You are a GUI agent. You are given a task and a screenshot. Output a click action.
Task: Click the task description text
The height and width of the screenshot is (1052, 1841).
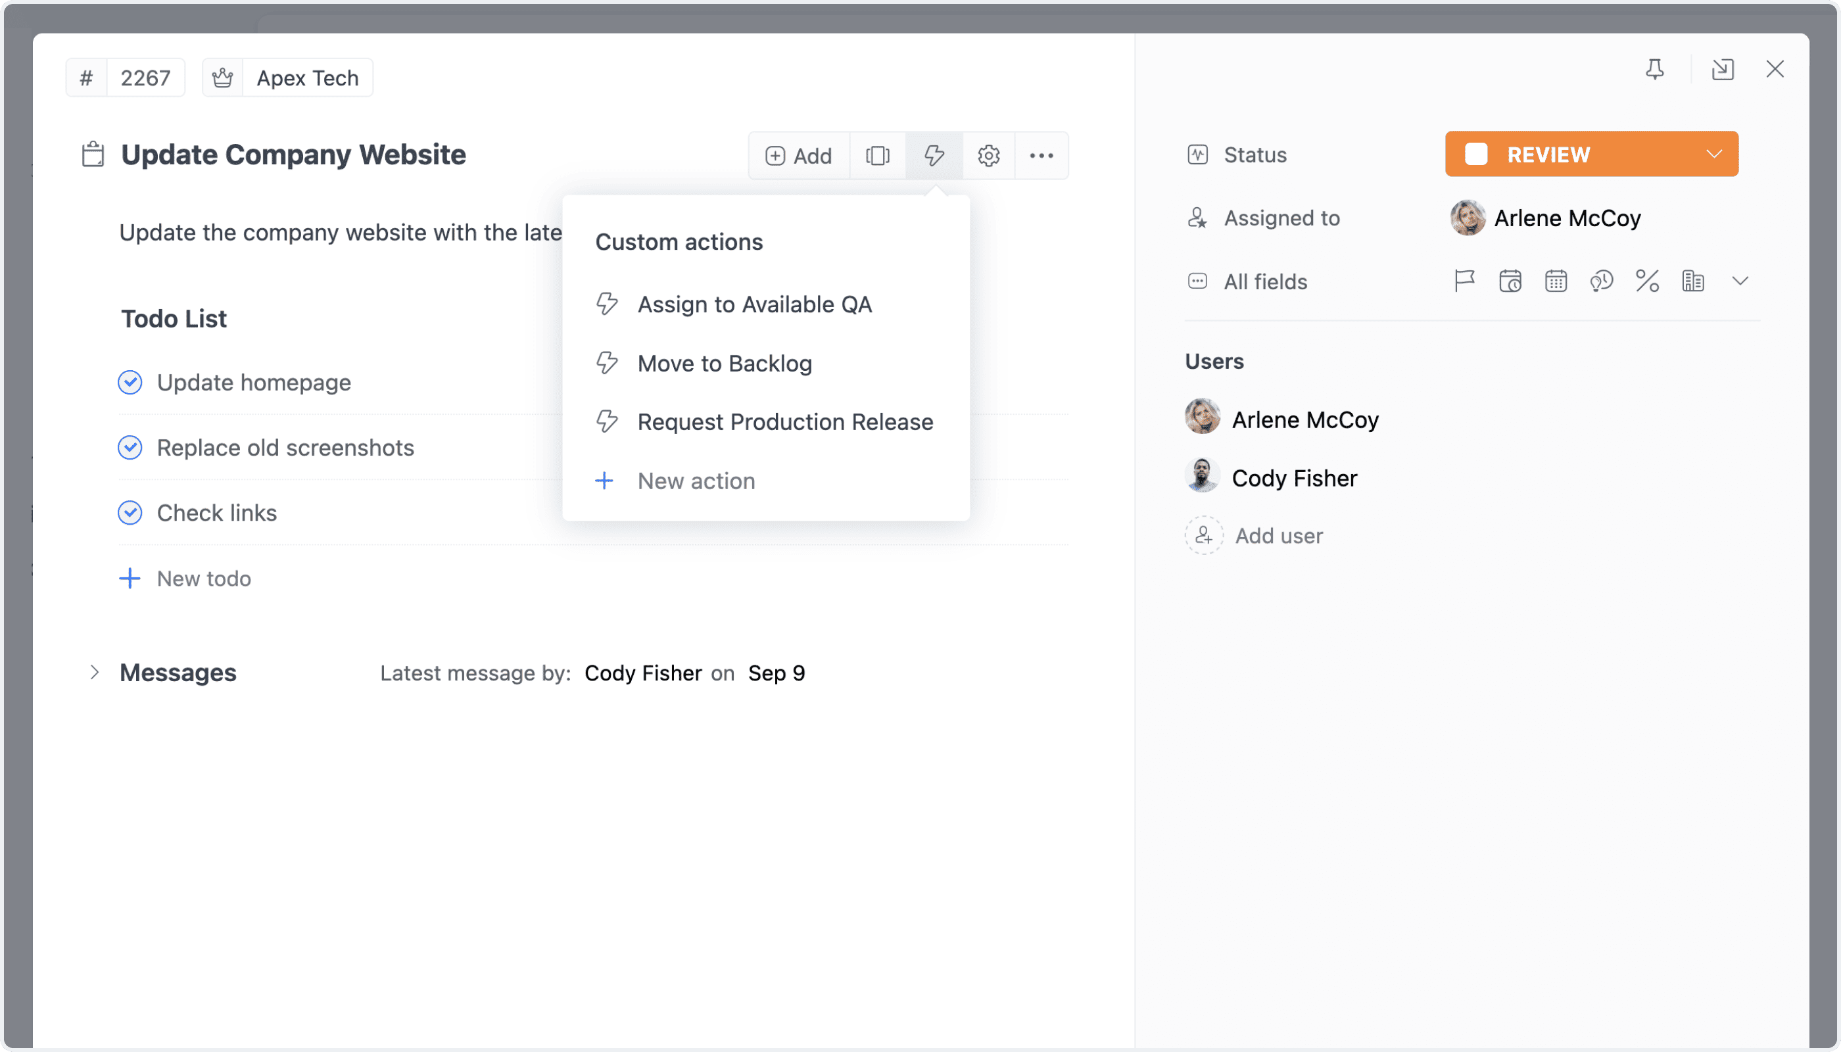click(341, 233)
